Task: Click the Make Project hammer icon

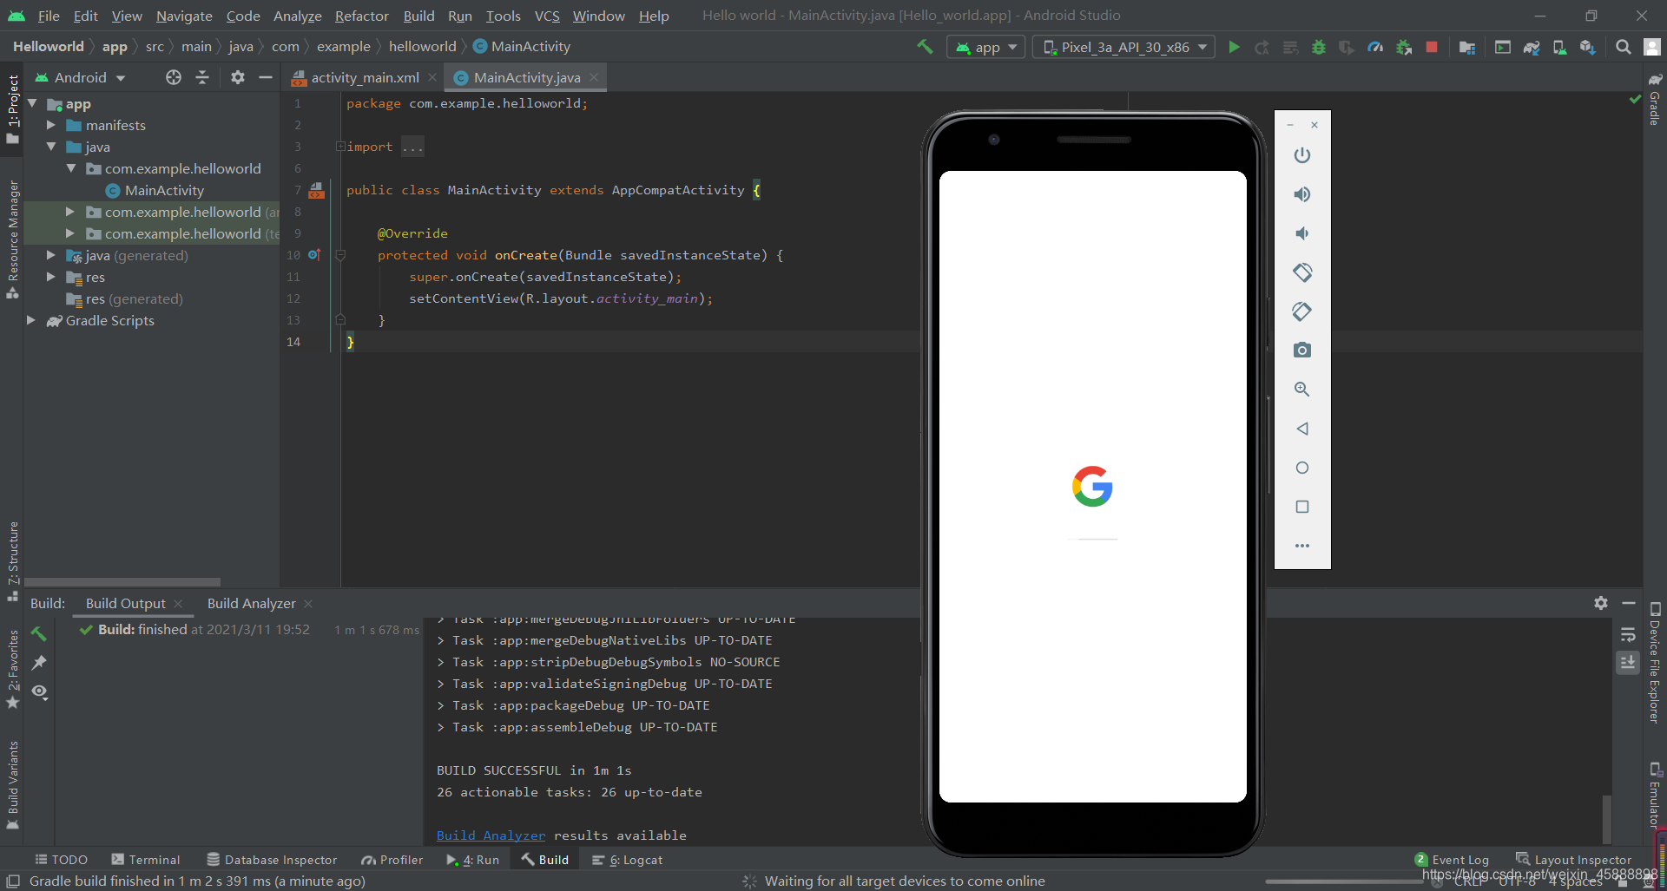Action: (x=925, y=47)
